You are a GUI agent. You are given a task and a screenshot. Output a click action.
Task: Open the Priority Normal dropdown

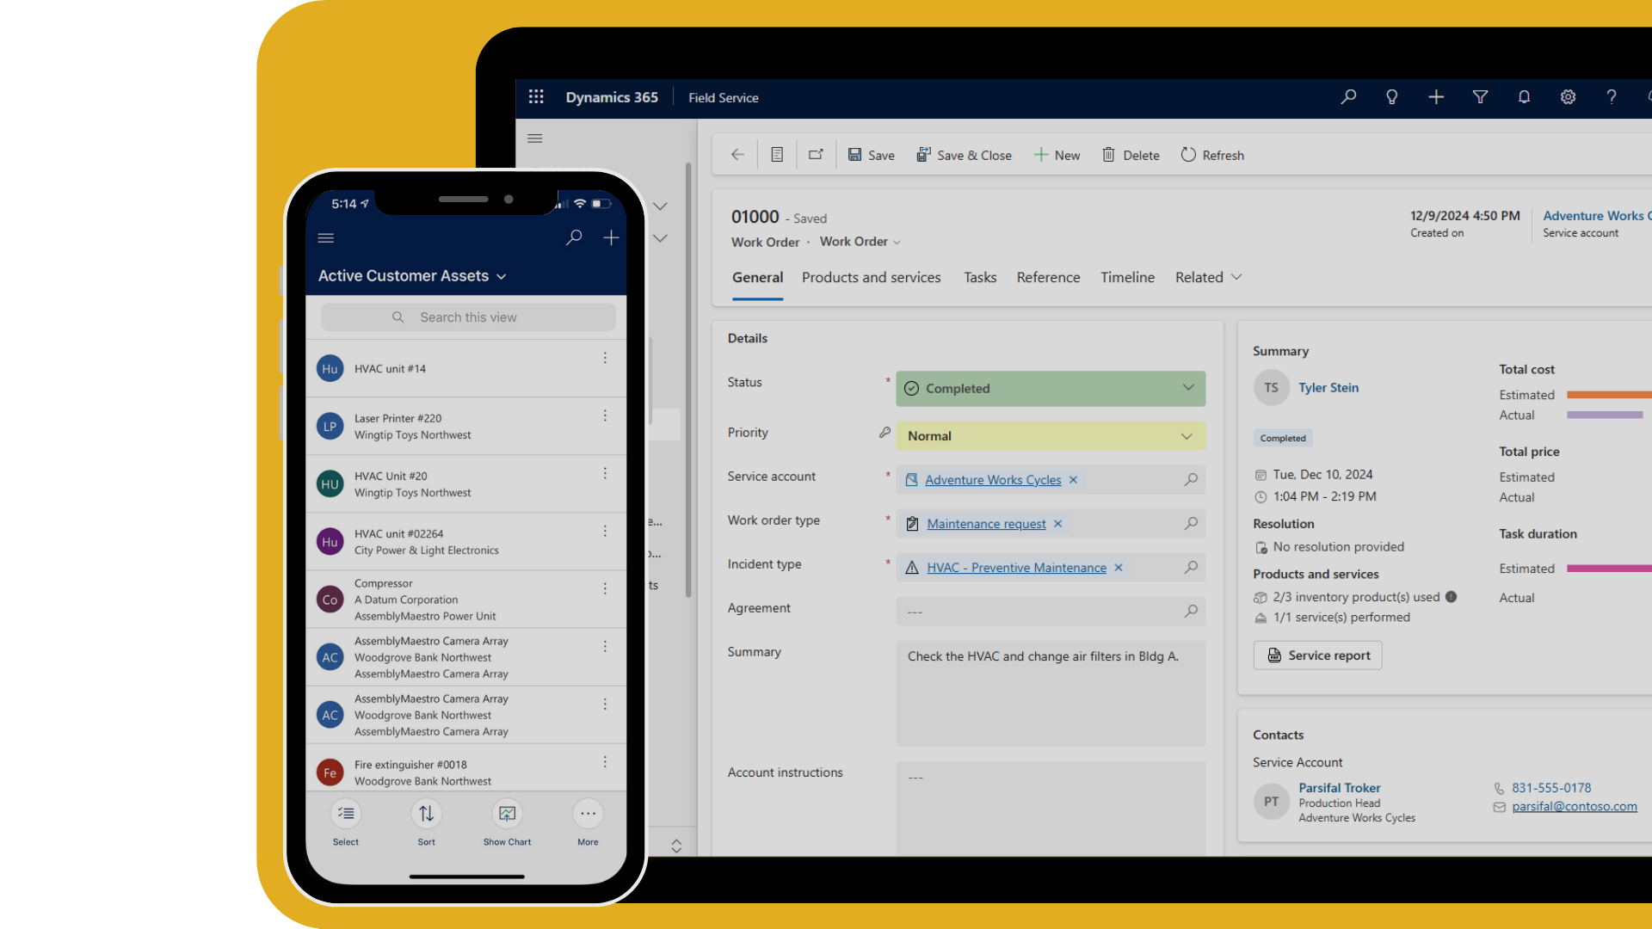[1187, 436]
